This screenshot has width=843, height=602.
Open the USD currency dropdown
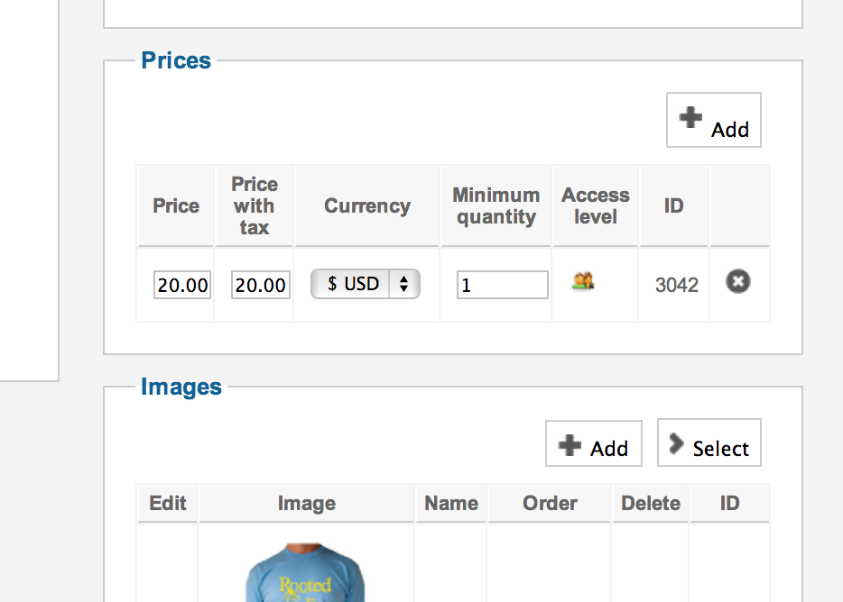pos(366,284)
